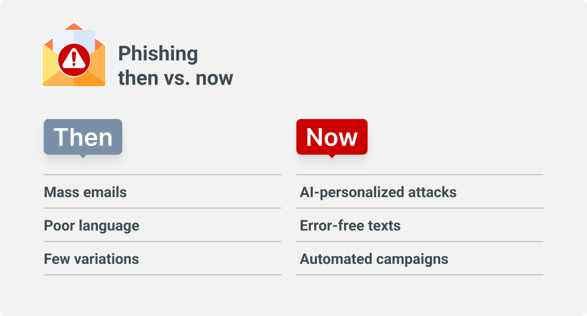Click divider line between Error-free texts and Automated campaigns
The width and height of the screenshot is (587, 316).
(x=419, y=242)
